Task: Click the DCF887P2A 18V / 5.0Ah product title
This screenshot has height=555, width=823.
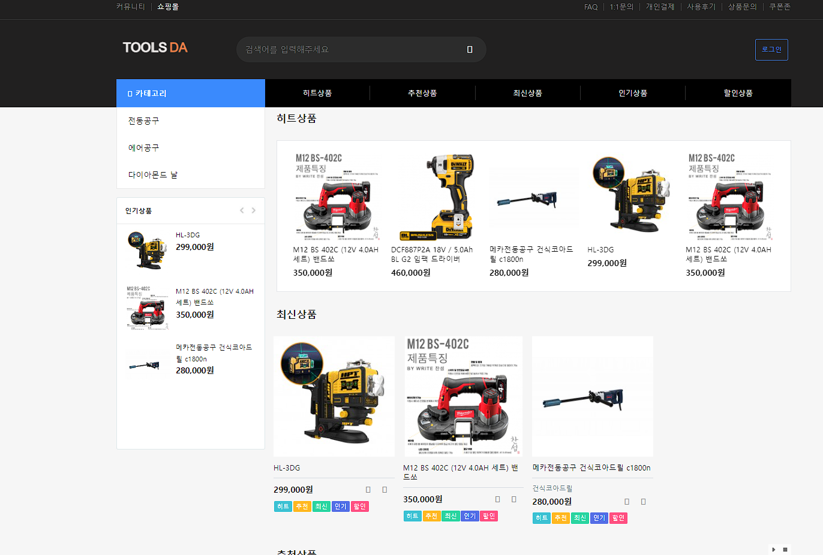Action: click(x=432, y=254)
